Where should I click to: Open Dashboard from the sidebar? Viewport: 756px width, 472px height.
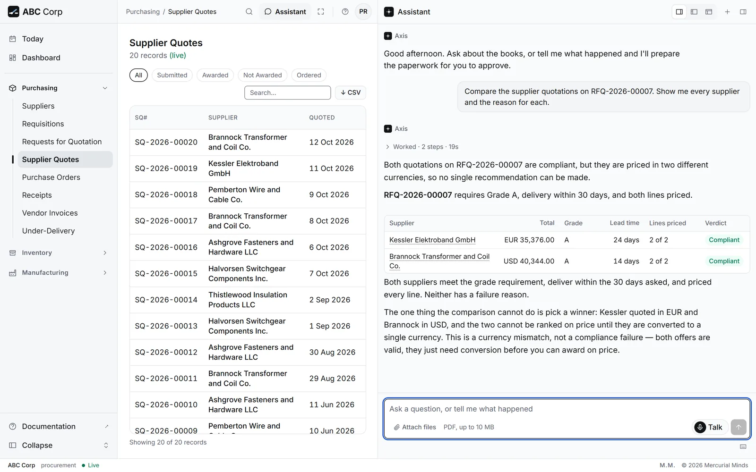pyautogui.click(x=59, y=58)
